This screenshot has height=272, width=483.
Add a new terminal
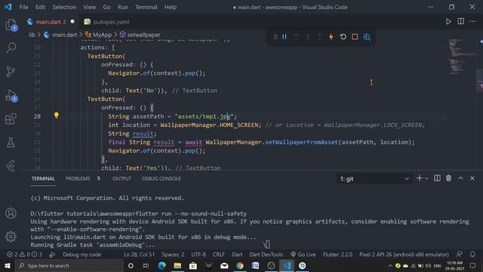pyautogui.click(x=419, y=178)
